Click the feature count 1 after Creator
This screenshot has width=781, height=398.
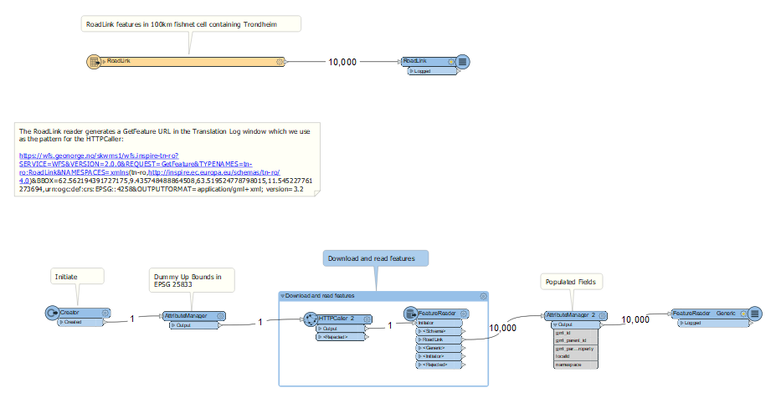(x=132, y=319)
